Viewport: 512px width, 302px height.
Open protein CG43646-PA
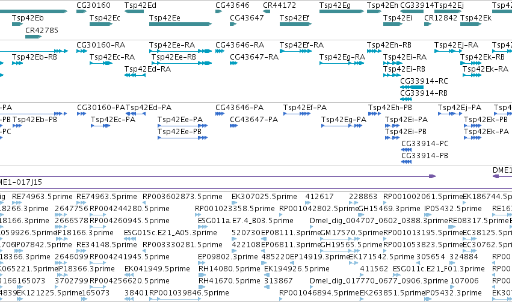239,108
